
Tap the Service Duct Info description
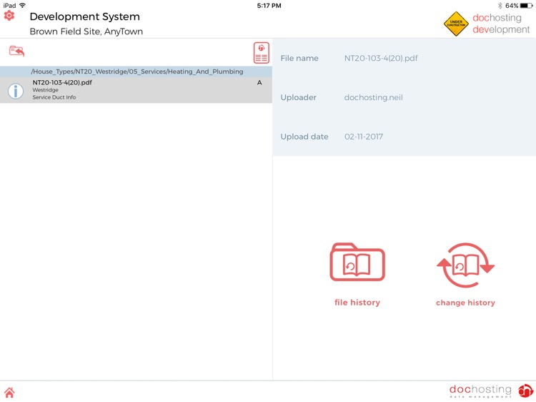point(54,97)
